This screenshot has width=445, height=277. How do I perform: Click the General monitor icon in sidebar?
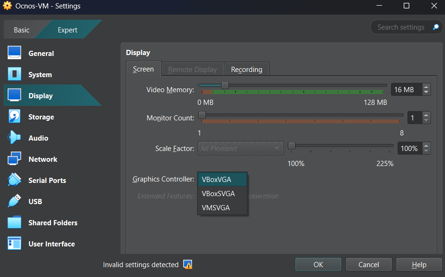(15, 53)
